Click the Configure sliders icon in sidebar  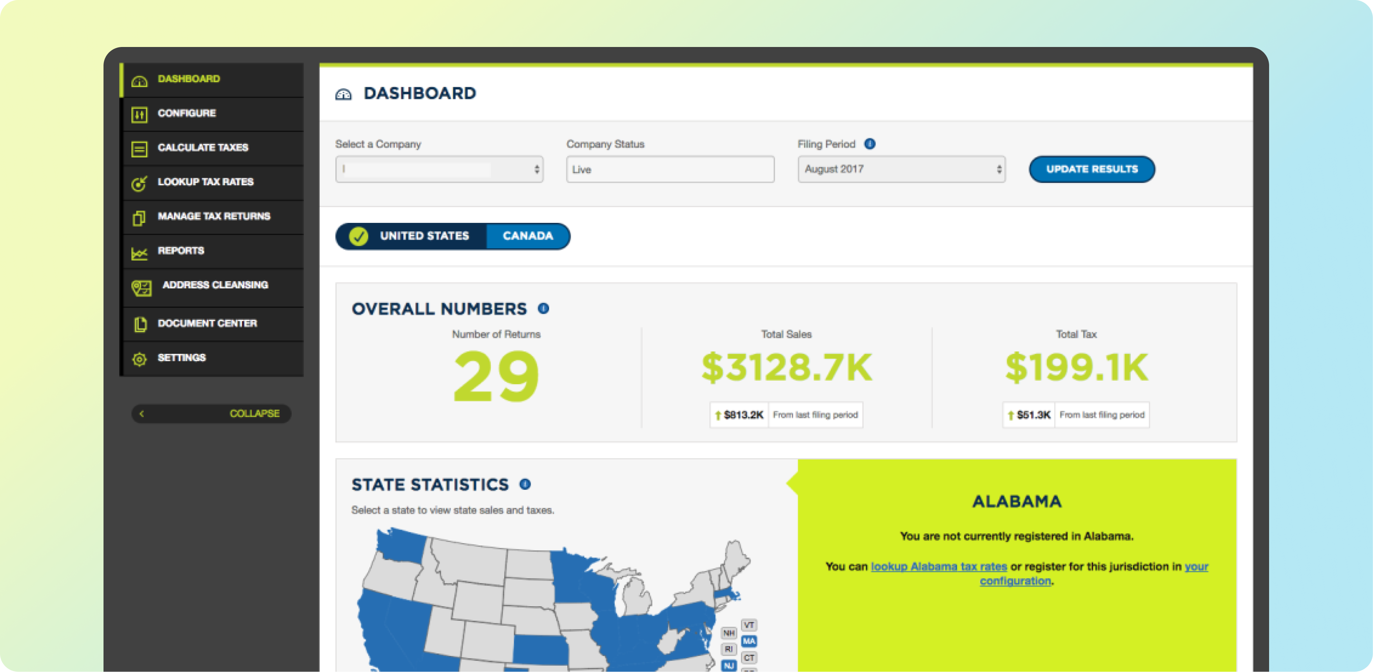[139, 114]
